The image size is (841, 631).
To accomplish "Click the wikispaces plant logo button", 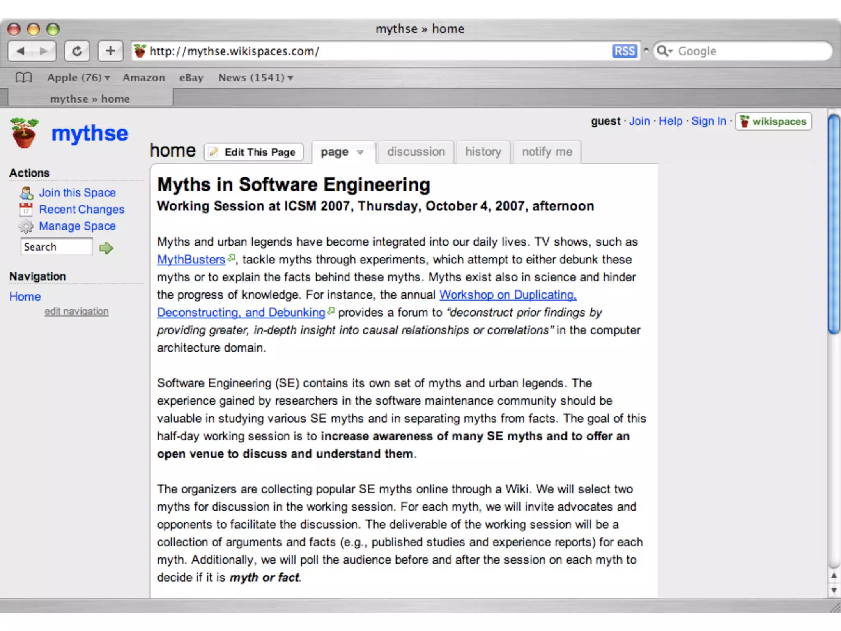I will (x=774, y=121).
